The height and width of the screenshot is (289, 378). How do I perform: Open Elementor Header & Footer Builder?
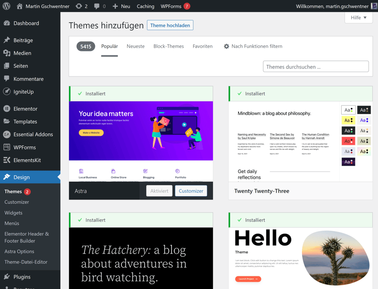26,237
